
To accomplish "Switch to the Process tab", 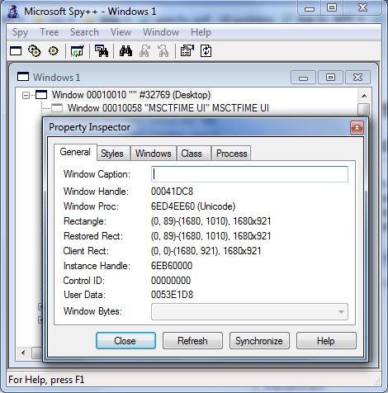I will [232, 154].
